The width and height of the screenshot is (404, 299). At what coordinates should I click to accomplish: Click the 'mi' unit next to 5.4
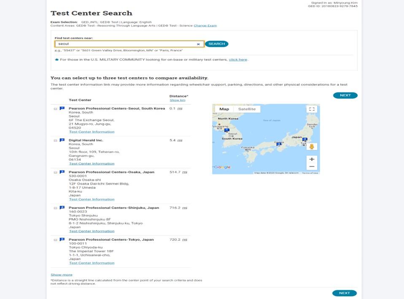click(x=180, y=140)
